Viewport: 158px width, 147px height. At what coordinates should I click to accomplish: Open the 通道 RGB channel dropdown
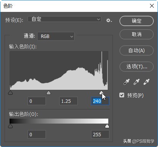pos(56,36)
